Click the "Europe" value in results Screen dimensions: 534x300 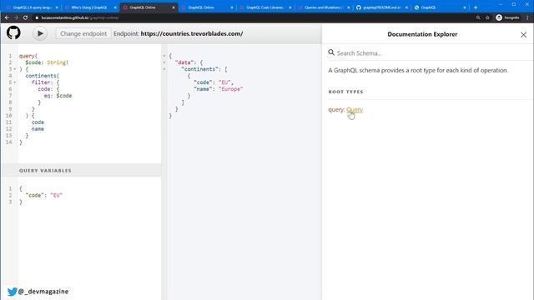point(230,89)
